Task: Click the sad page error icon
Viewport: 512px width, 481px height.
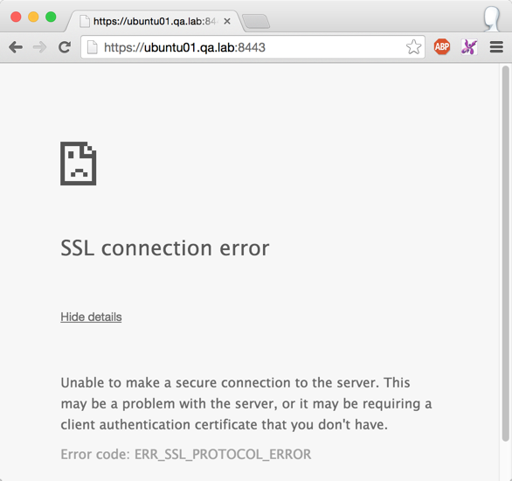Action: tap(79, 164)
